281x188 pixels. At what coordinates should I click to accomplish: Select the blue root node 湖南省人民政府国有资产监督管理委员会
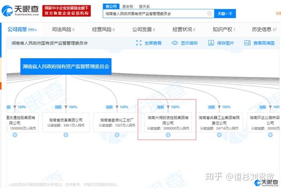coord(66,66)
